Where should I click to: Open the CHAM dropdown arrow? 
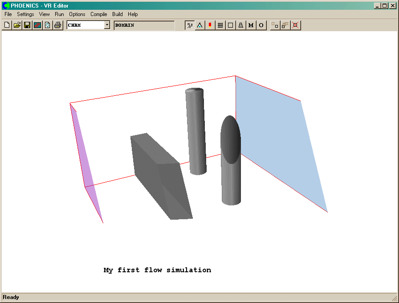(107, 25)
